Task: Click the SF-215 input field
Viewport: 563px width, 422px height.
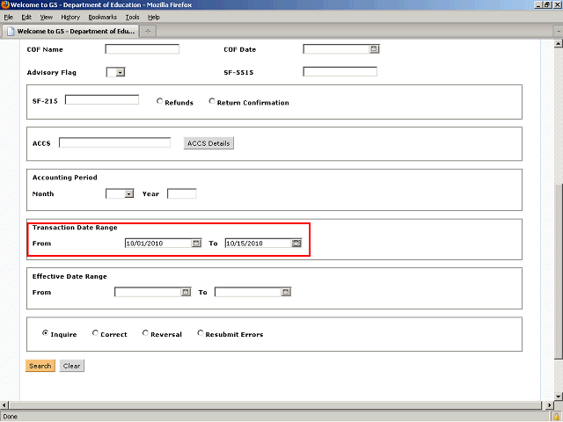Action: pos(102,99)
